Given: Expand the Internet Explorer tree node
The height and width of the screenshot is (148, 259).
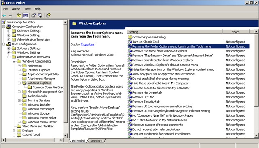Looking at the screenshot, I should (x=19, y=70).
